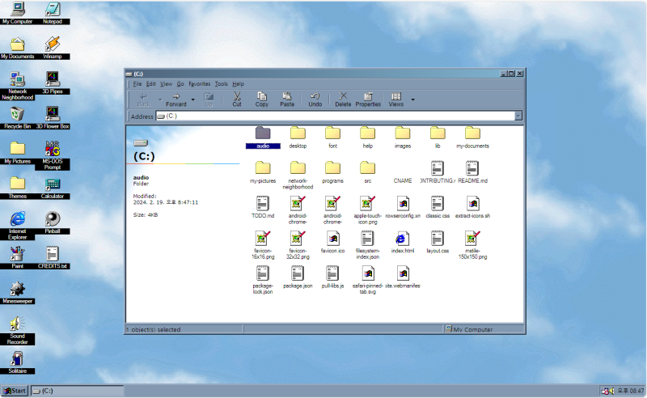Screen dimensions: 647x398
Task: Select the package-lock.json file
Action: tap(263, 281)
